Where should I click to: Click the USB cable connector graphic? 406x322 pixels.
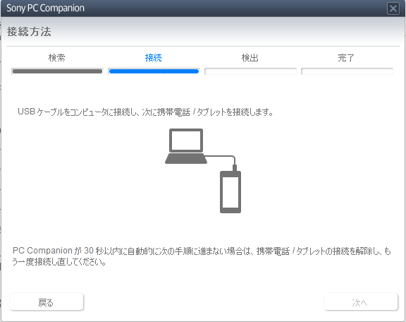click(x=234, y=167)
